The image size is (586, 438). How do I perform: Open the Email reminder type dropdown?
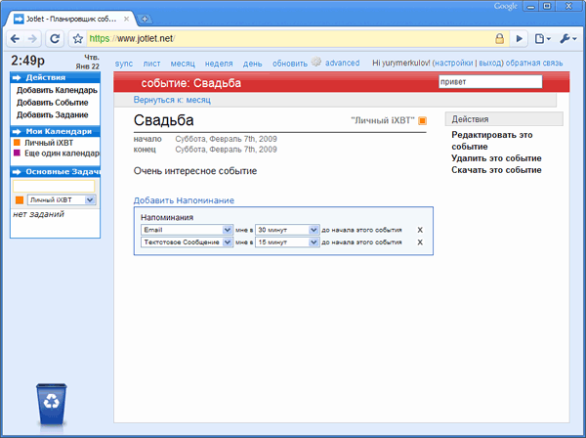(187, 230)
